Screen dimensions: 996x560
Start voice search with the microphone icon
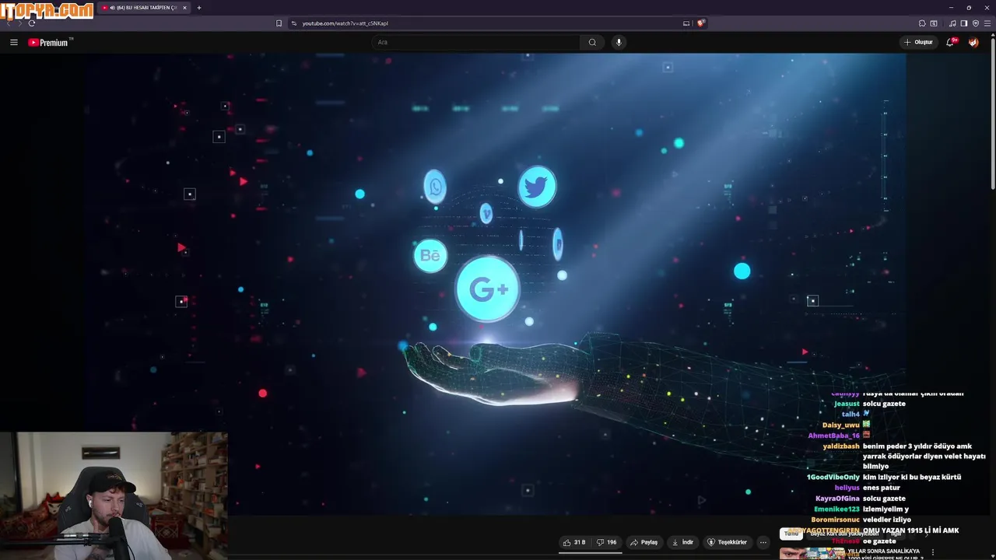click(x=619, y=42)
